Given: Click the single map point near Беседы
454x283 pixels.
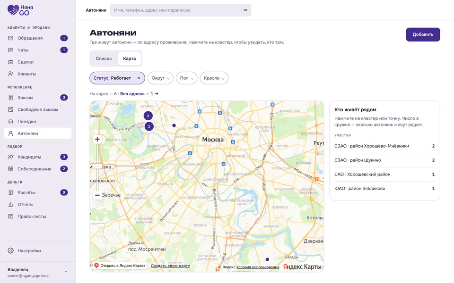Looking at the screenshot, I should (267, 259).
